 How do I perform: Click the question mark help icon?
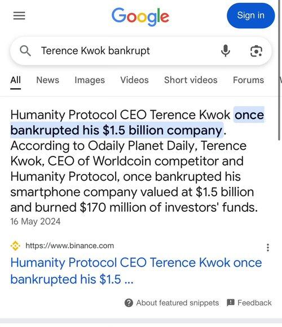coord(129,303)
